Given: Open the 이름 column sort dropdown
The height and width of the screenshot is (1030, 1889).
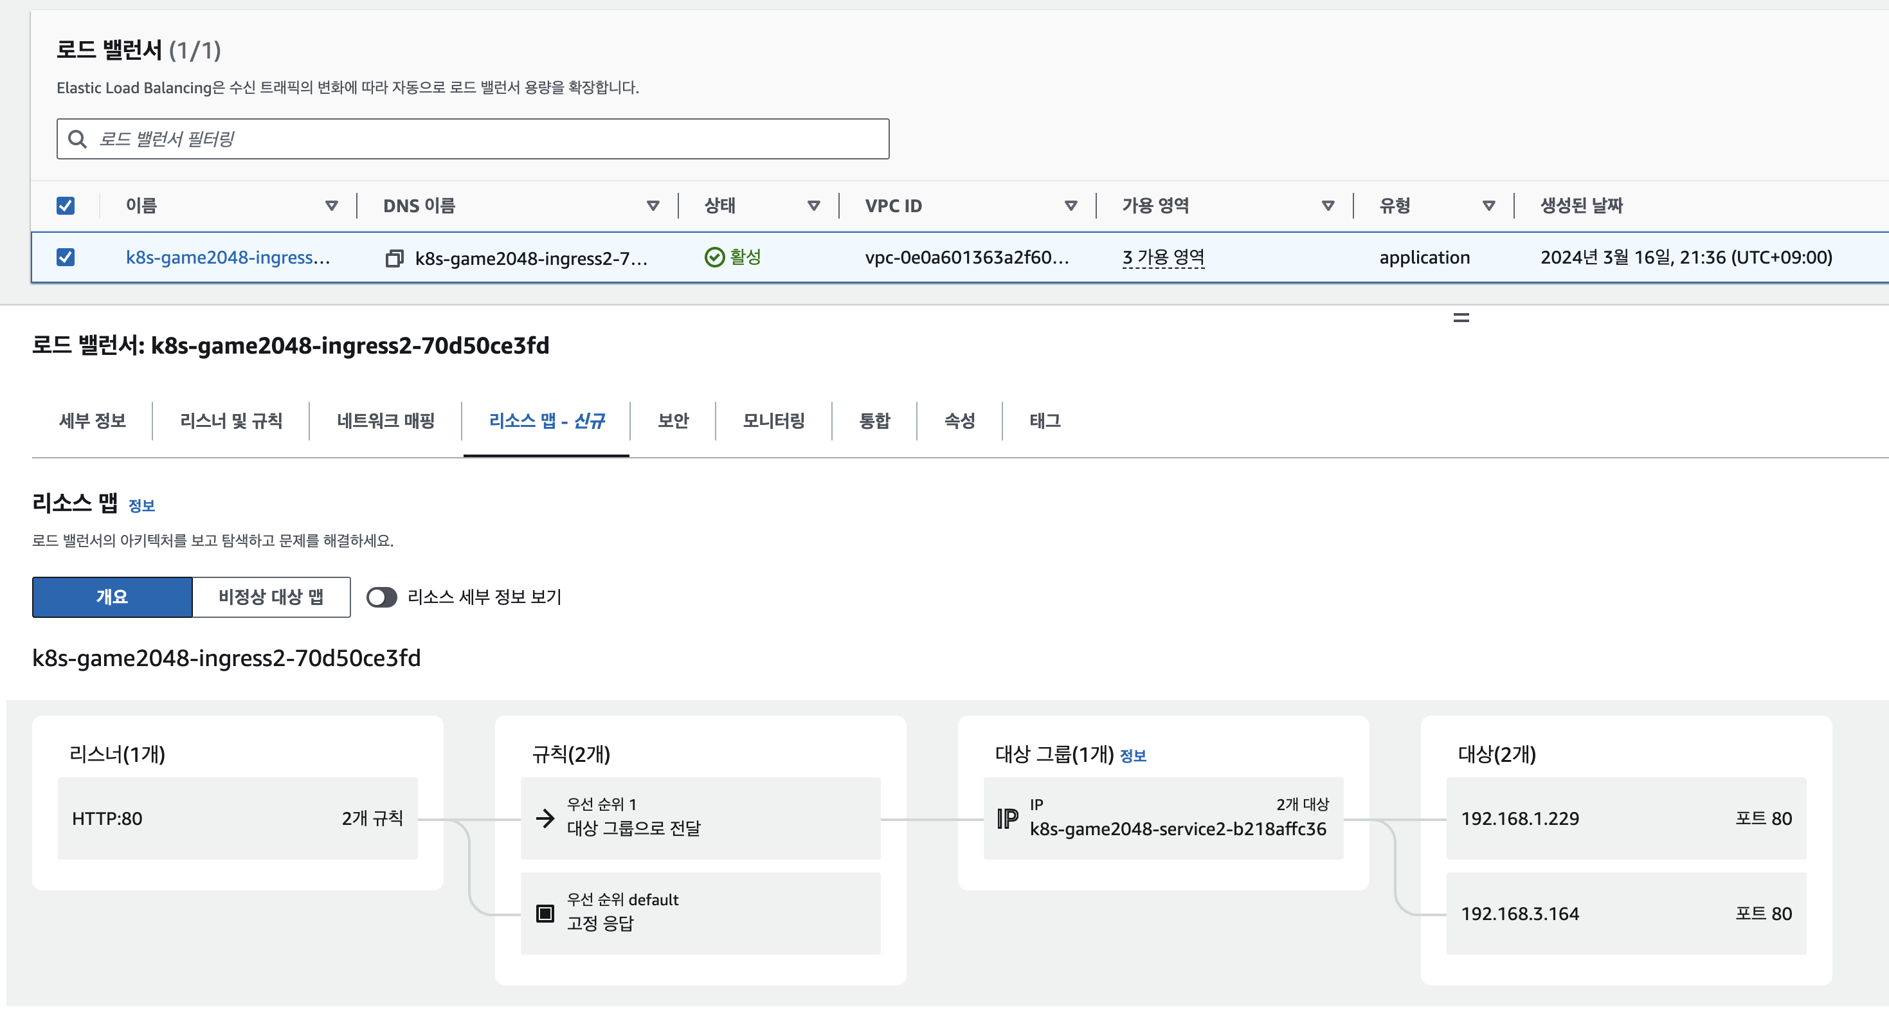Looking at the screenshot, I should coord(332,206).
